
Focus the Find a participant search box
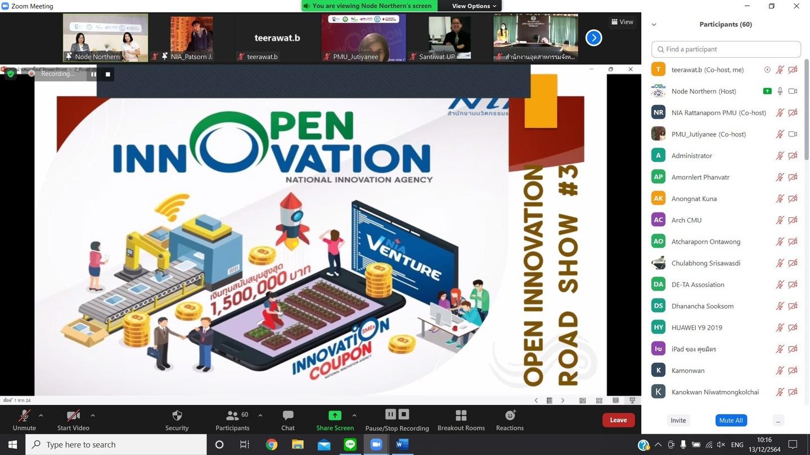coord(726,49)
